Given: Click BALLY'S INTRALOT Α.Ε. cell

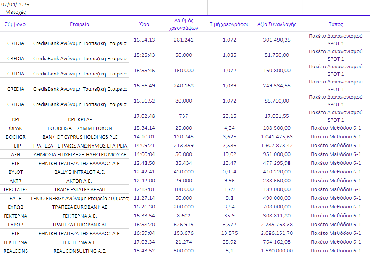Looking at the screenshot, I should (80, 172).
